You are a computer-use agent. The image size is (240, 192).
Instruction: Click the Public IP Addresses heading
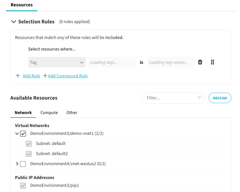(35, 177)
